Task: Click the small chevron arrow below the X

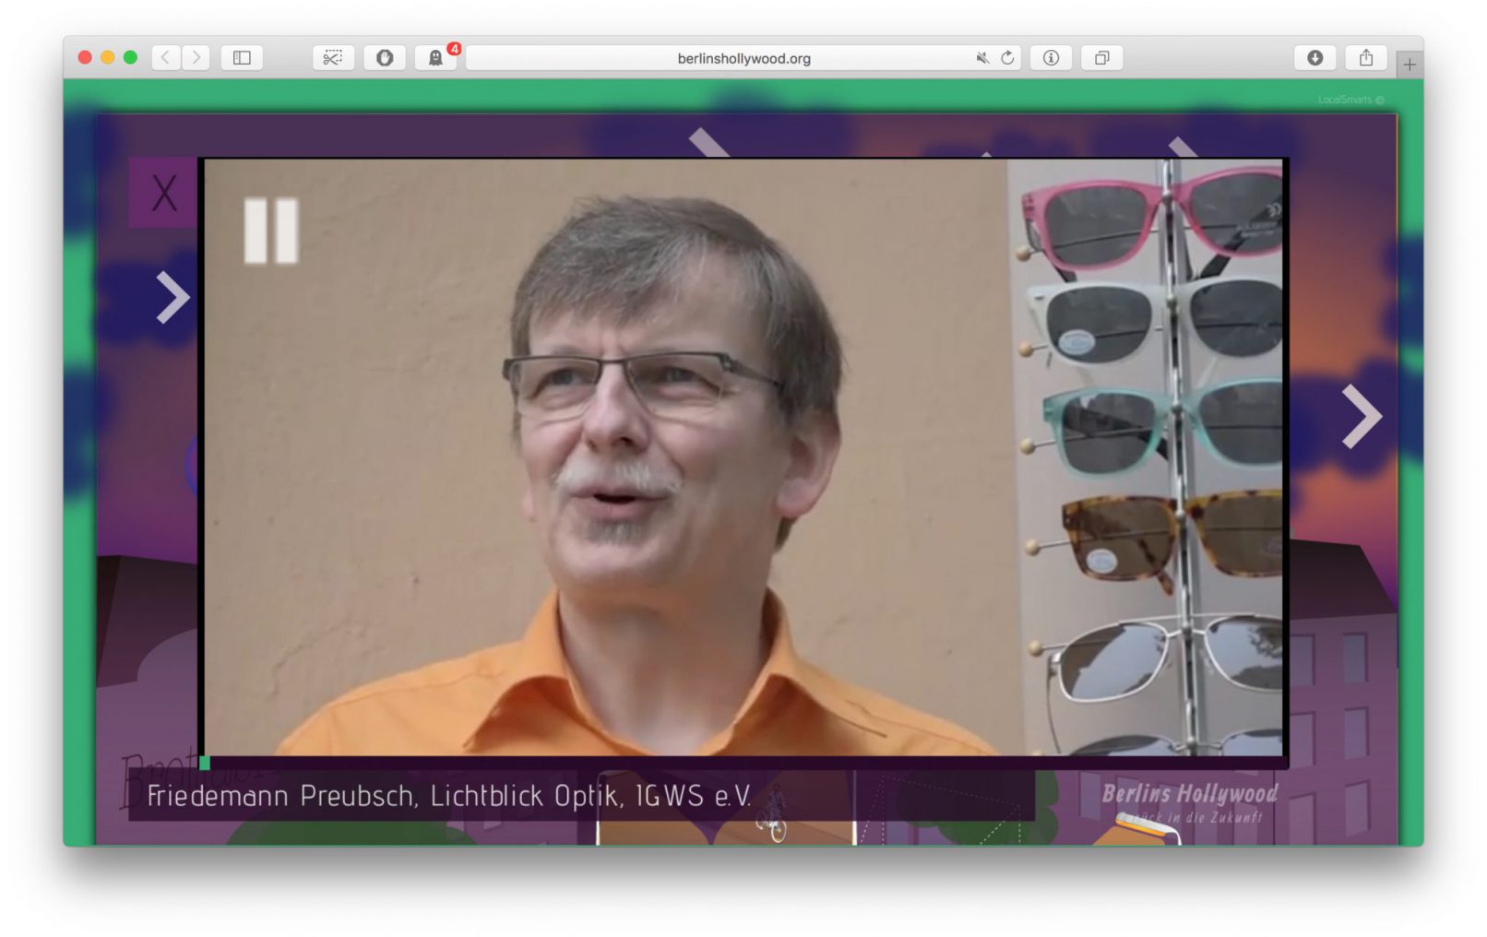Action: point(172,297)
